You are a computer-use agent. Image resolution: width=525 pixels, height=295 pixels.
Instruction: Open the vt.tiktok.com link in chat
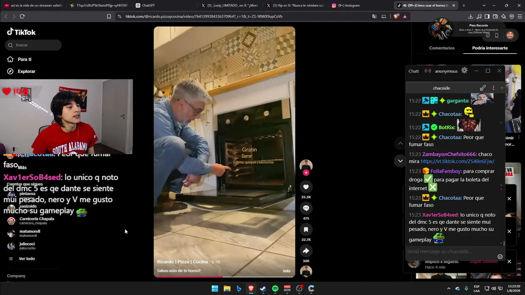coord(457,161)
